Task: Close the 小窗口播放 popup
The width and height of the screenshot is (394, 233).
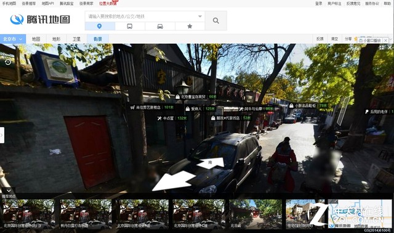Action: 386,40
